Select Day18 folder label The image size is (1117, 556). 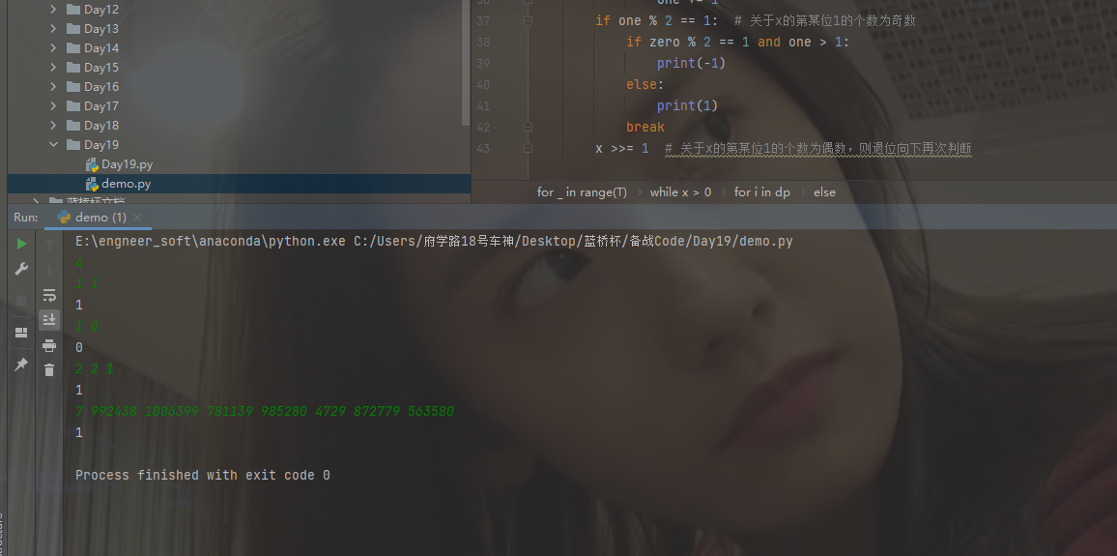pyautogui.click(x=101, y=125)
